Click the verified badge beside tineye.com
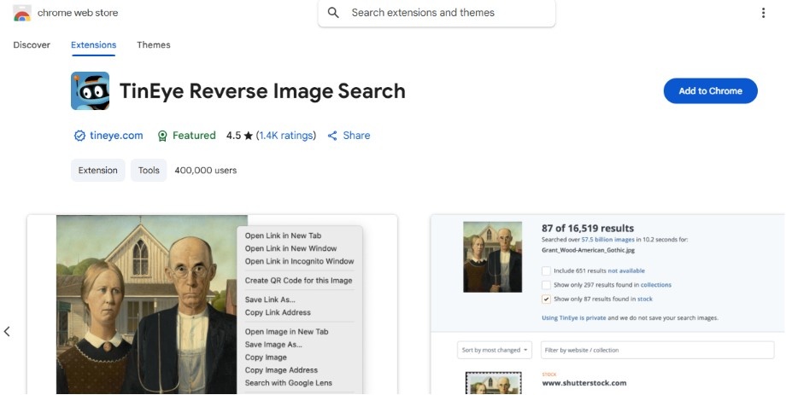The width and height of the screenshot is (786, 395). point(79,136)
